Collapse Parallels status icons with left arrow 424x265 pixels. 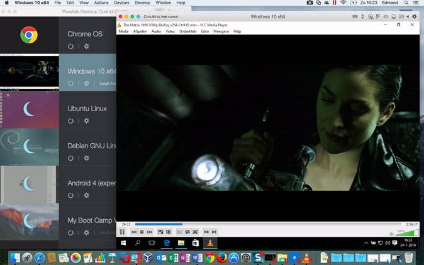click(x=408, y=17)
